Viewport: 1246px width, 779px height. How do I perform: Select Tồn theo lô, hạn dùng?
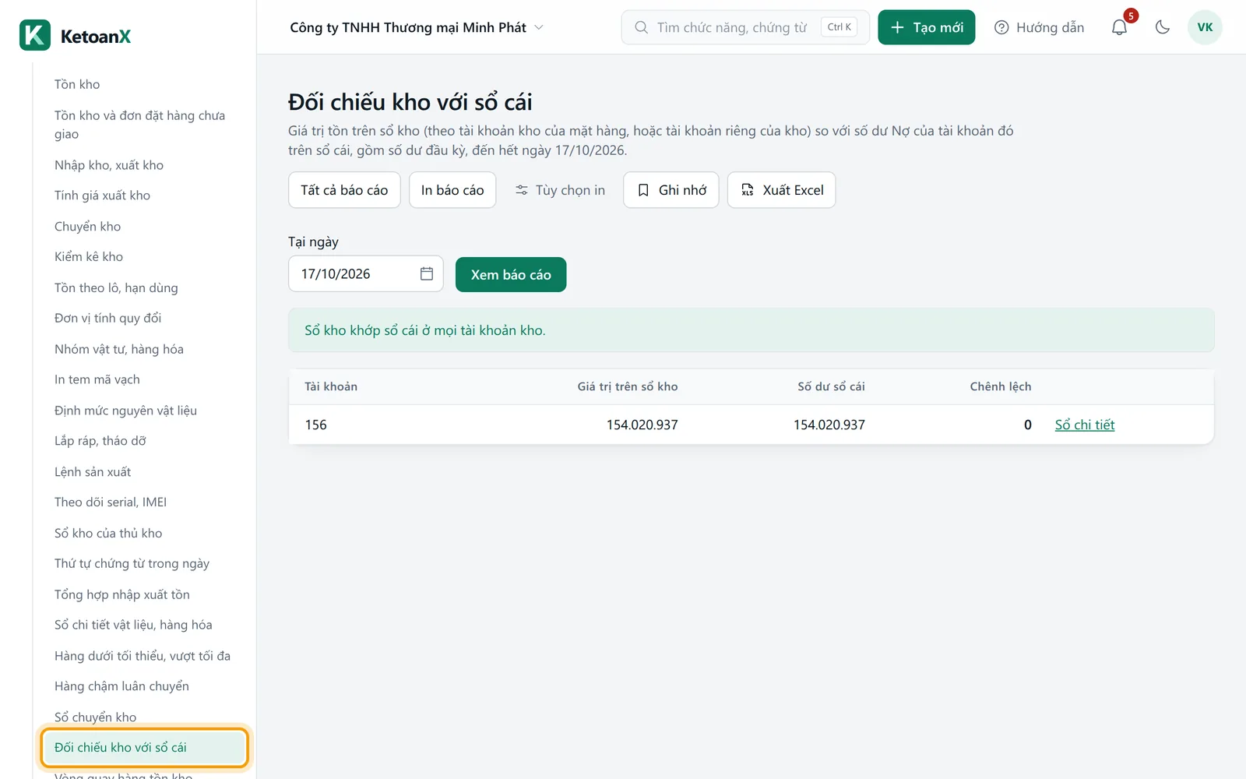pos(116,288)
